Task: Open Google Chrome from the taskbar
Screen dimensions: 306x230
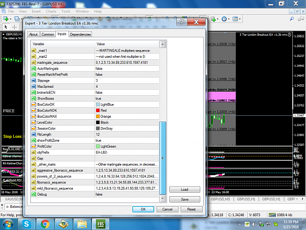Action: pos(45,224)
